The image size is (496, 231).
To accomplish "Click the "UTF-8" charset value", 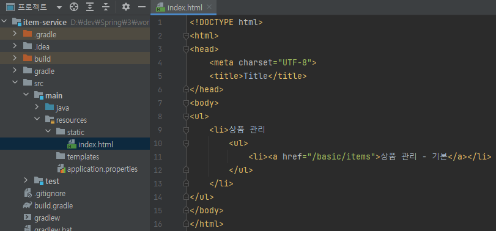I will point(295,63).
